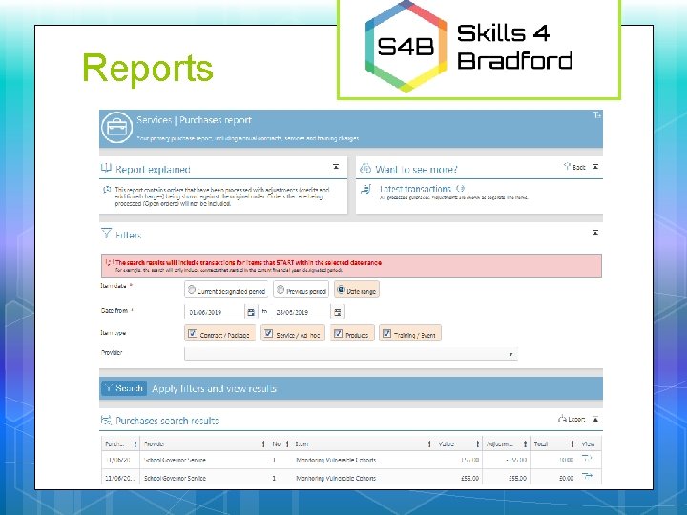Select Date range radio button

coord(341,290)
